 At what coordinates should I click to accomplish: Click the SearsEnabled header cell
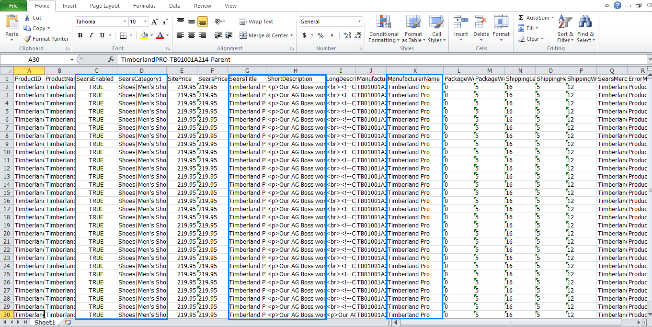[x=95, y=79]
